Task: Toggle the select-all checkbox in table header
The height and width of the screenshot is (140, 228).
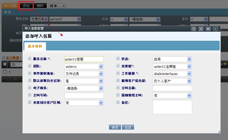Action: click(x=5, y=64)
